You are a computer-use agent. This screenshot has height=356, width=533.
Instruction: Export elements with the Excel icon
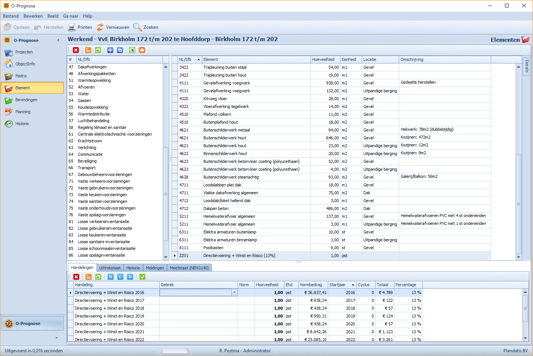pos(132,50)
